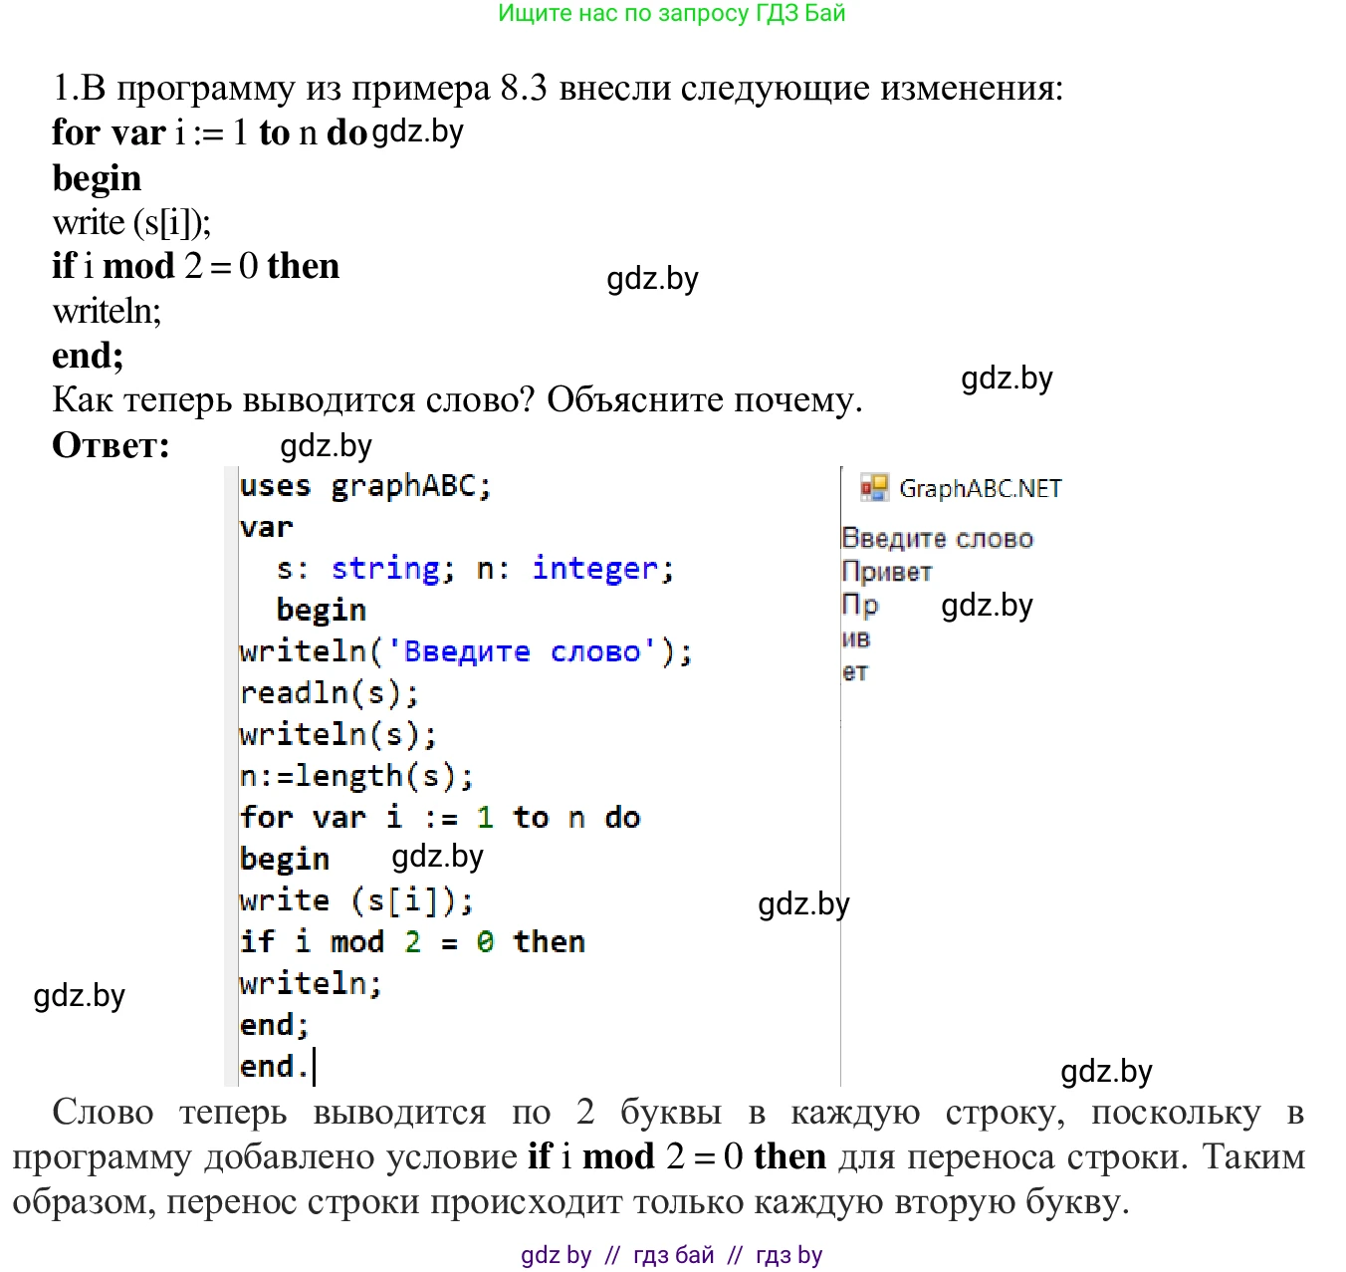This screenshot has height=1272, width=1346.
Task: Click the 's: string; n: integer;' line
Action: pos(476,569)
